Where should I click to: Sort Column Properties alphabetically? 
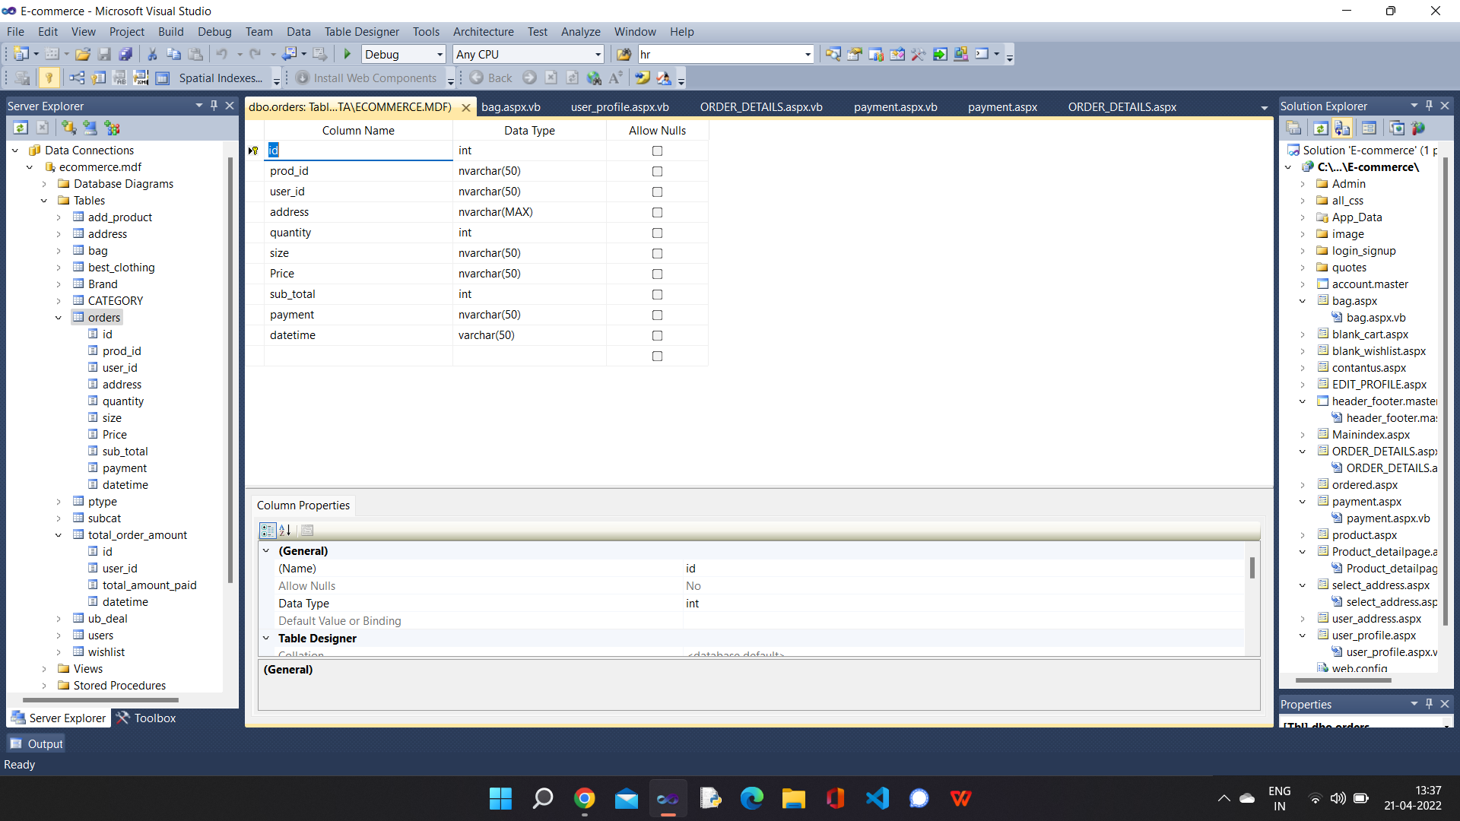pyautogui.click(x=285, y=530)
